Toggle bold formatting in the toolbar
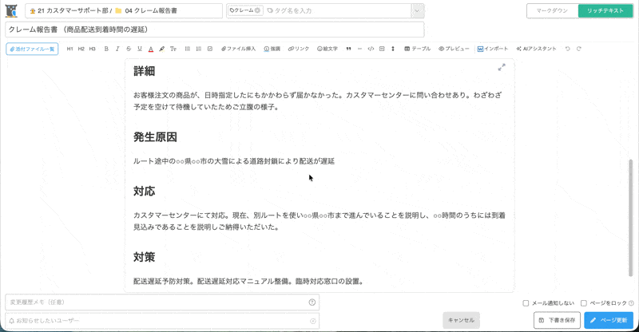The height and width of the screenshot is (332, 639). tap(106, 49)
